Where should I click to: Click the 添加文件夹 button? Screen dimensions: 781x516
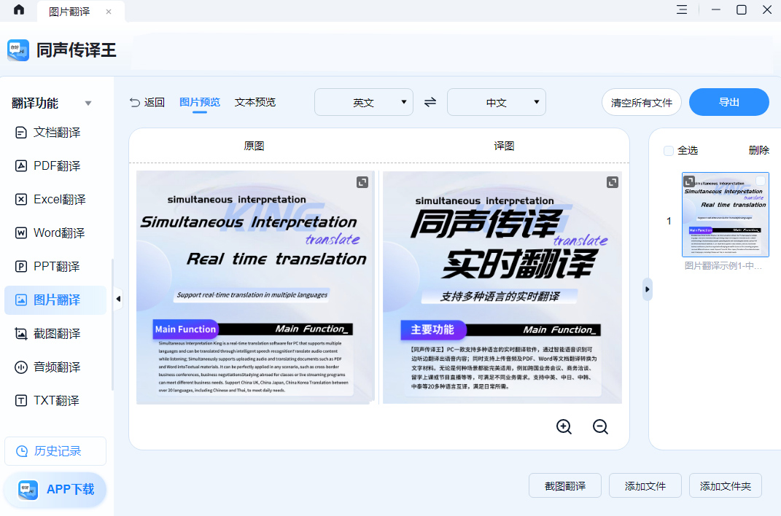tap(725, 485)
